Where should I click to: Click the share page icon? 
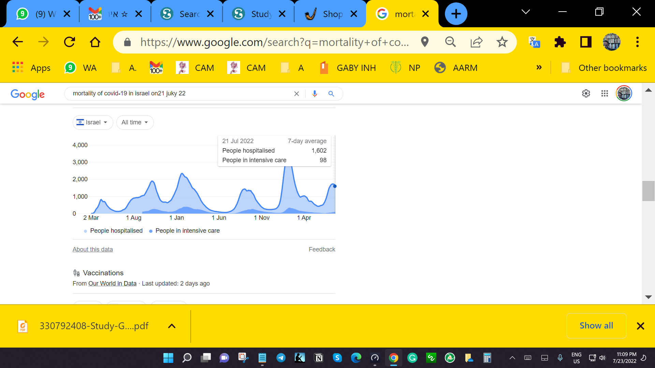[x=476, y=42]
